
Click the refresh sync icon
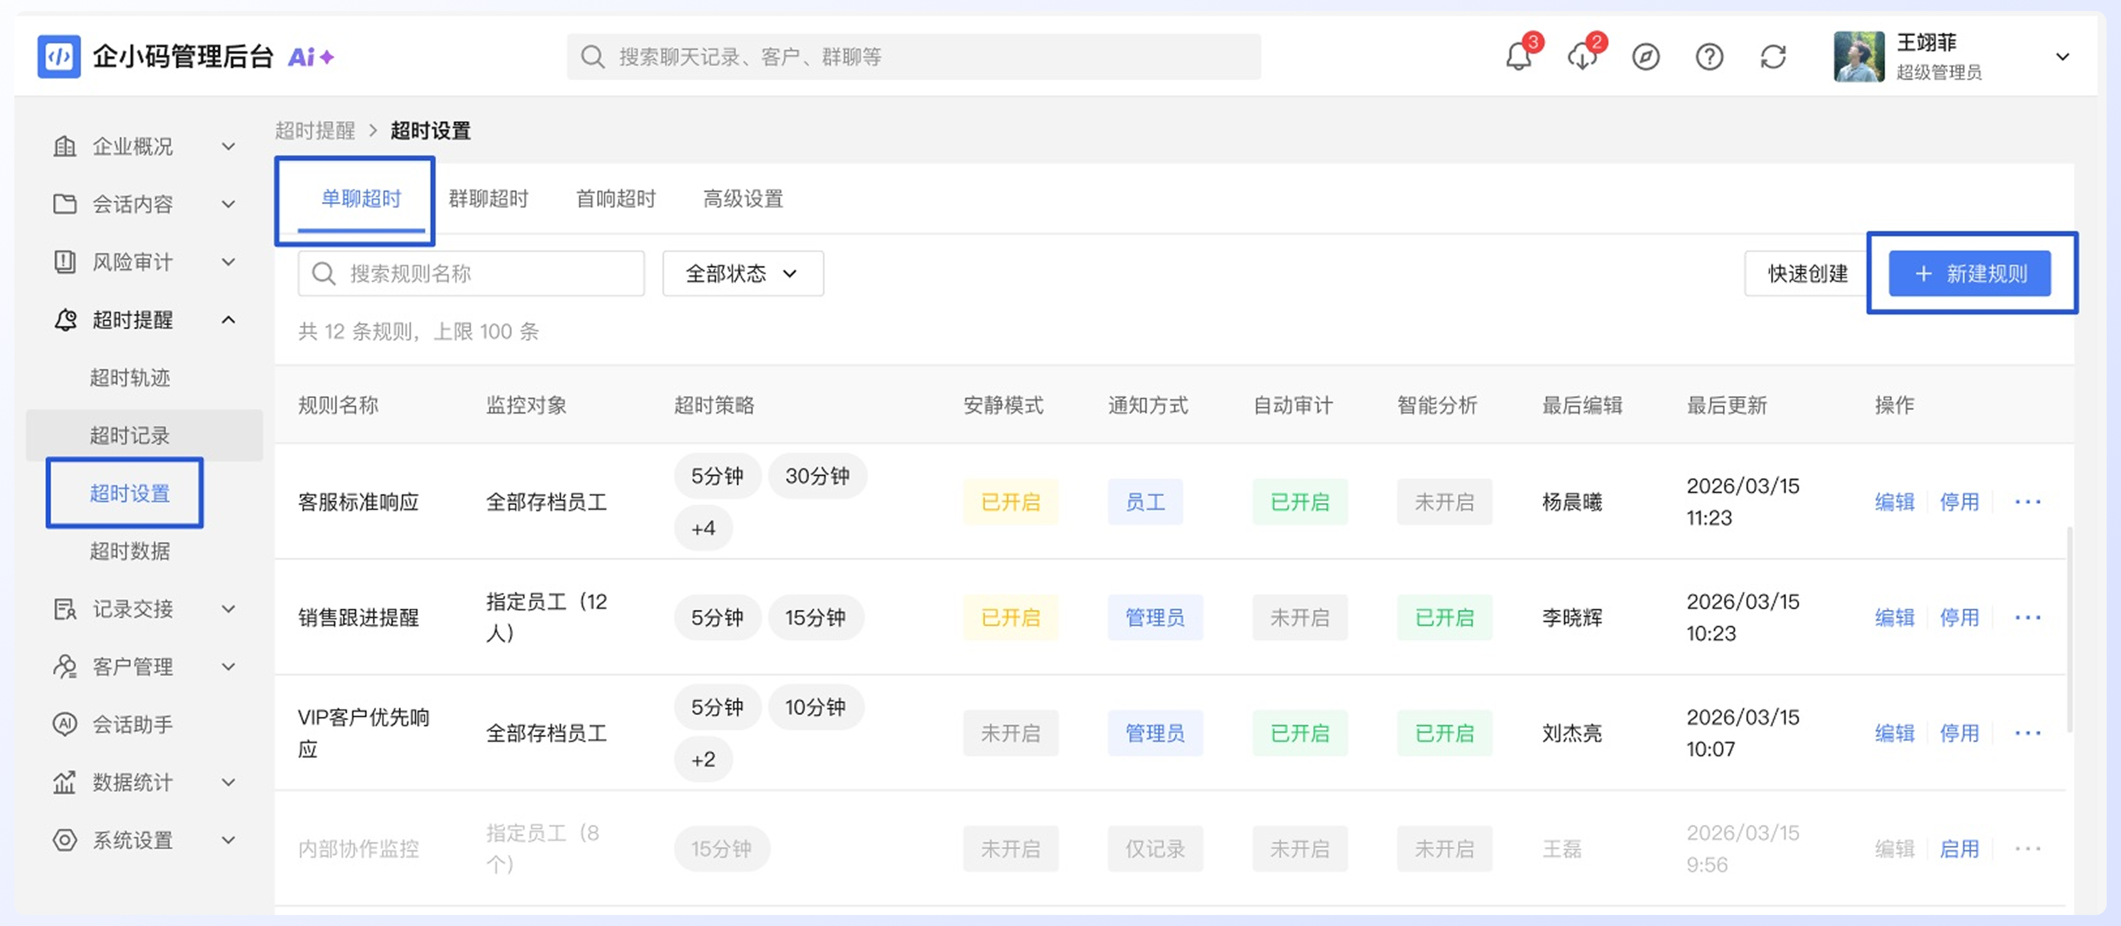pyautogui.click(x=1772, y=57)
